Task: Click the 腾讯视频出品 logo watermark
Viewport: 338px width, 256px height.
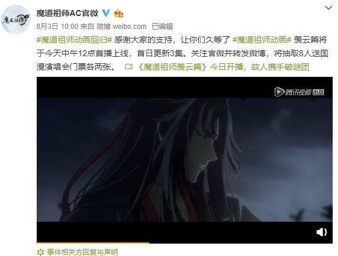Action: pyautogui.click(x=299, y=92)
